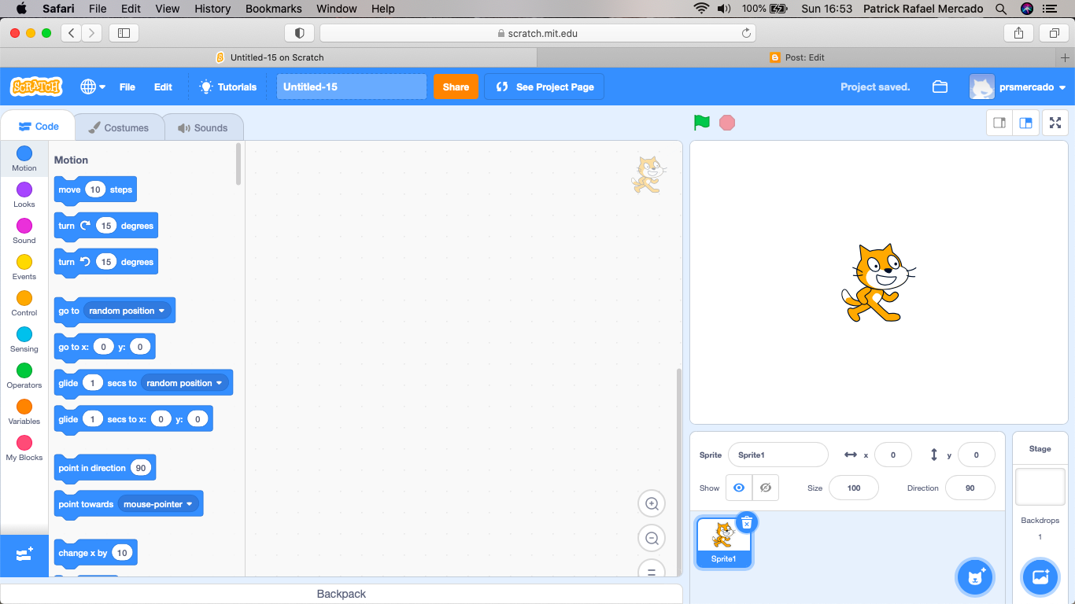Switch to small stage layout
The image size is (1075, 604).
(x=999, y=123)
